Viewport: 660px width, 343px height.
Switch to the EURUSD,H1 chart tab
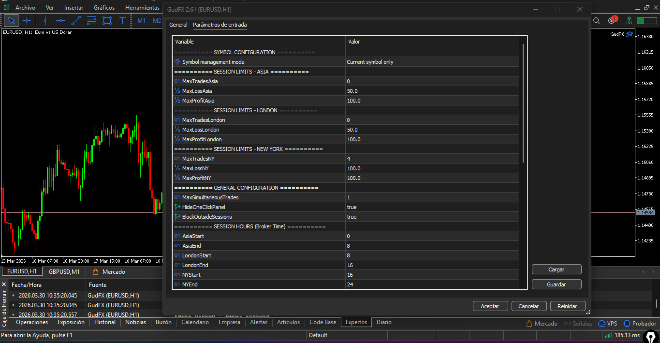22,272
